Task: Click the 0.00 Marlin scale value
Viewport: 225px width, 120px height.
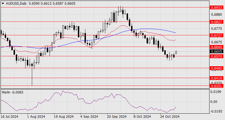Action: (x=214, y=102)
